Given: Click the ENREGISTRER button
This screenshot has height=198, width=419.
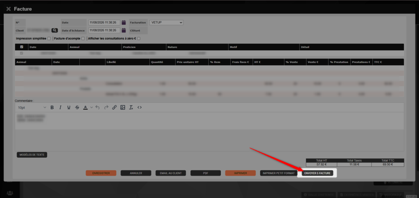Looking at the screenshot, I should pyautogui.click(x=101, y=173).
